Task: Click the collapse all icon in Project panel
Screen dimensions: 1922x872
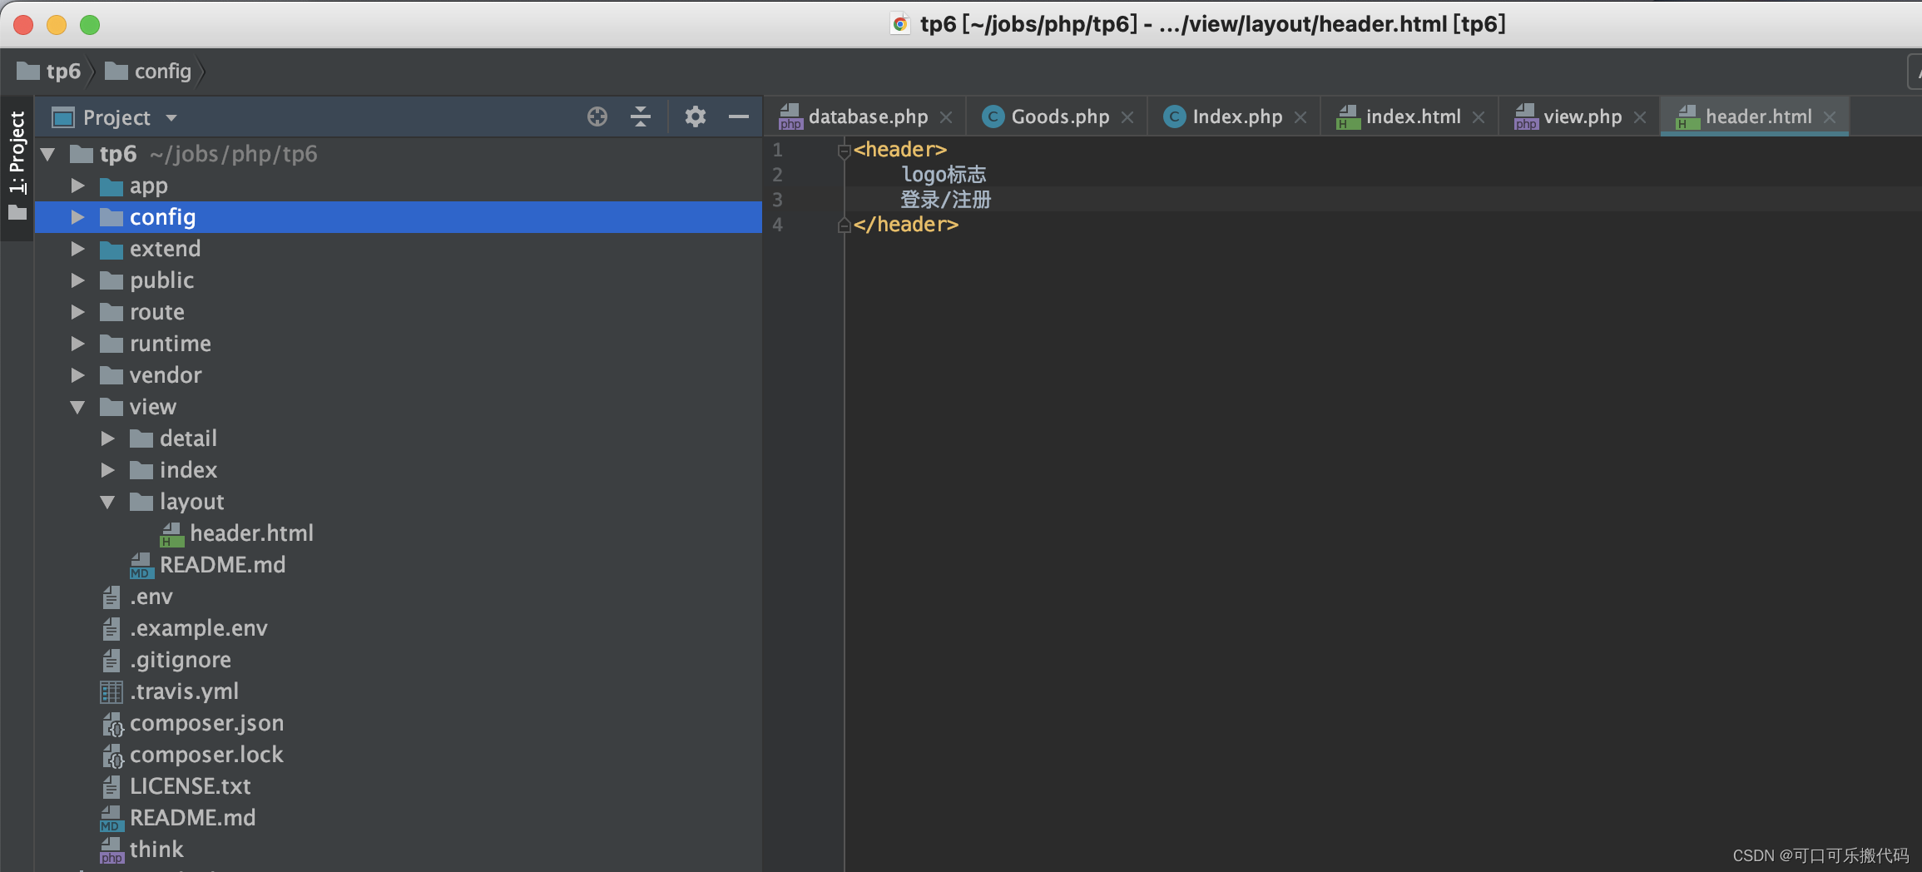Action: (641, 116)
